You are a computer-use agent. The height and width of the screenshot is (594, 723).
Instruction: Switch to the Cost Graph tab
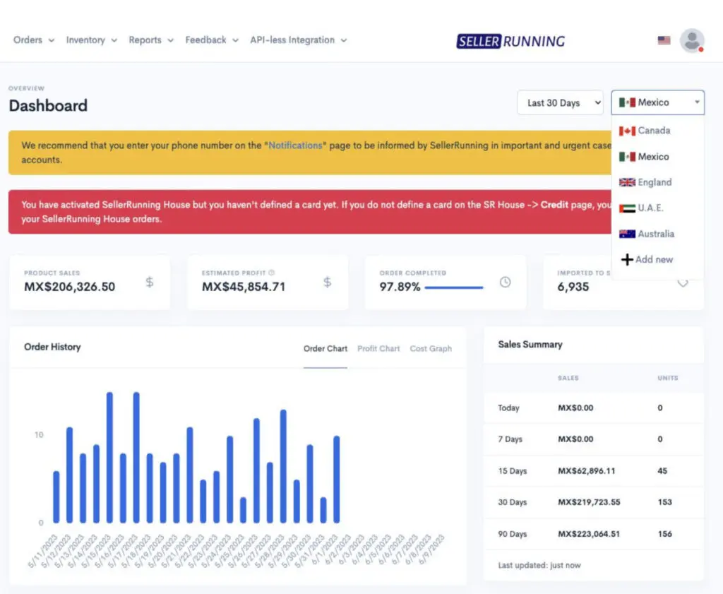click(x=431, y=349)
